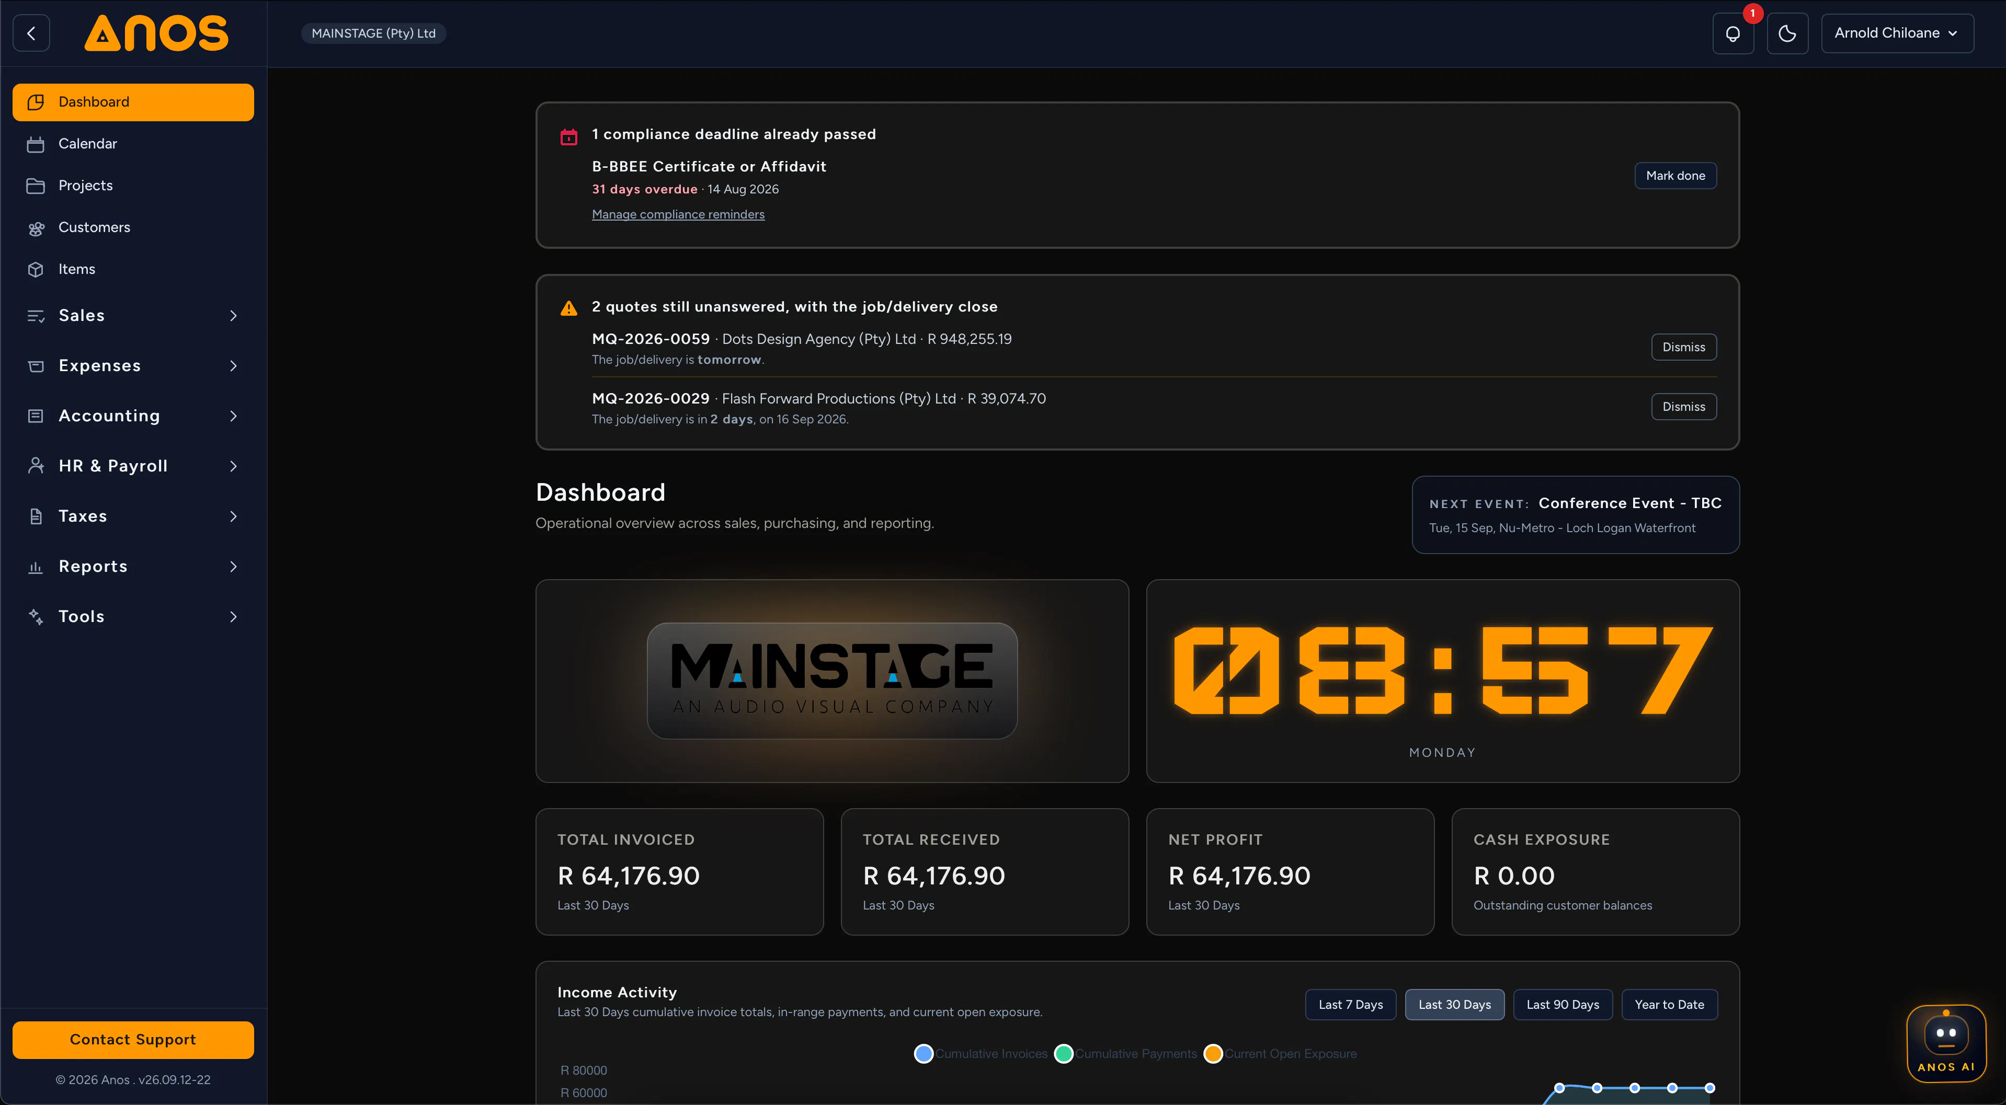Click the orange warning triangle icon
The image size is (2006, 1105).
pyautogui.click(x=569, y=308)
